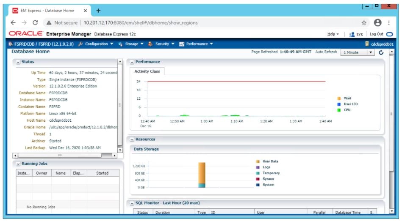This screenshot has width=402, height=221.
Task: Click the SYS user icon
Action: tap(352, 34)
